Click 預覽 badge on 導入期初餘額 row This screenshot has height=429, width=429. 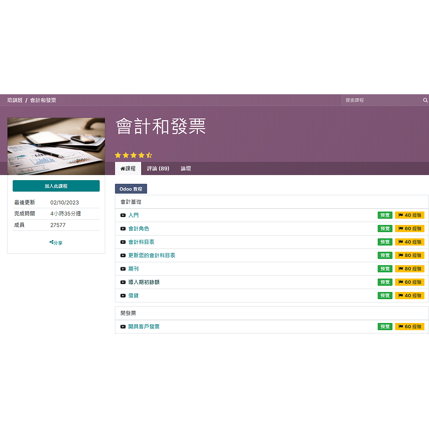point(385,282)
